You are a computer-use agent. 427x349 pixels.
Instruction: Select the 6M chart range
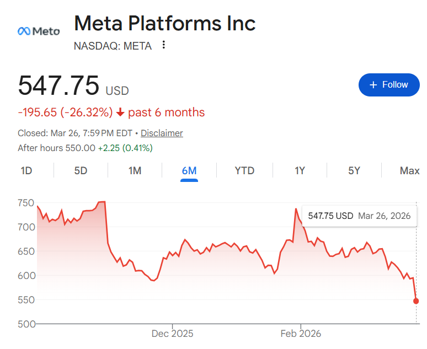189,171
